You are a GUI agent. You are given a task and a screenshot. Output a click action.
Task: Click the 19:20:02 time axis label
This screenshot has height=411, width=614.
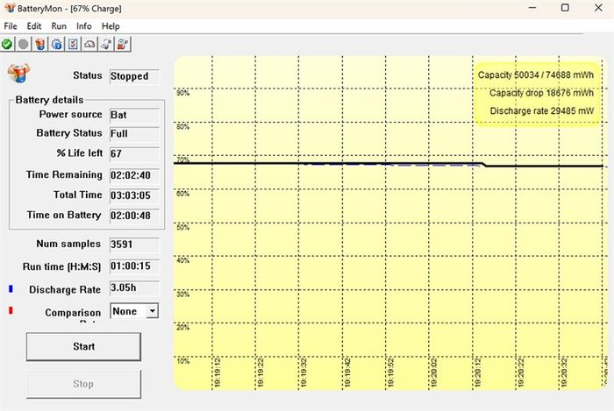[433, 372]
